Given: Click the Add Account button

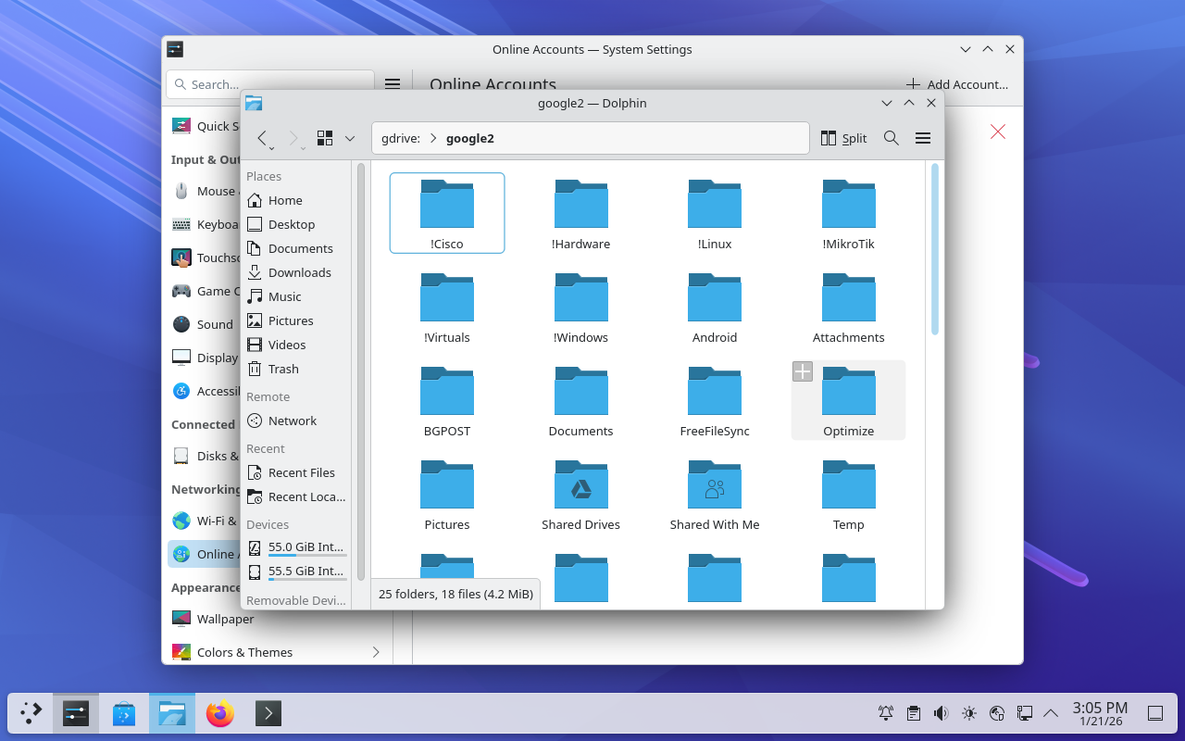Looking at the screenshot, I should (957, 84).
